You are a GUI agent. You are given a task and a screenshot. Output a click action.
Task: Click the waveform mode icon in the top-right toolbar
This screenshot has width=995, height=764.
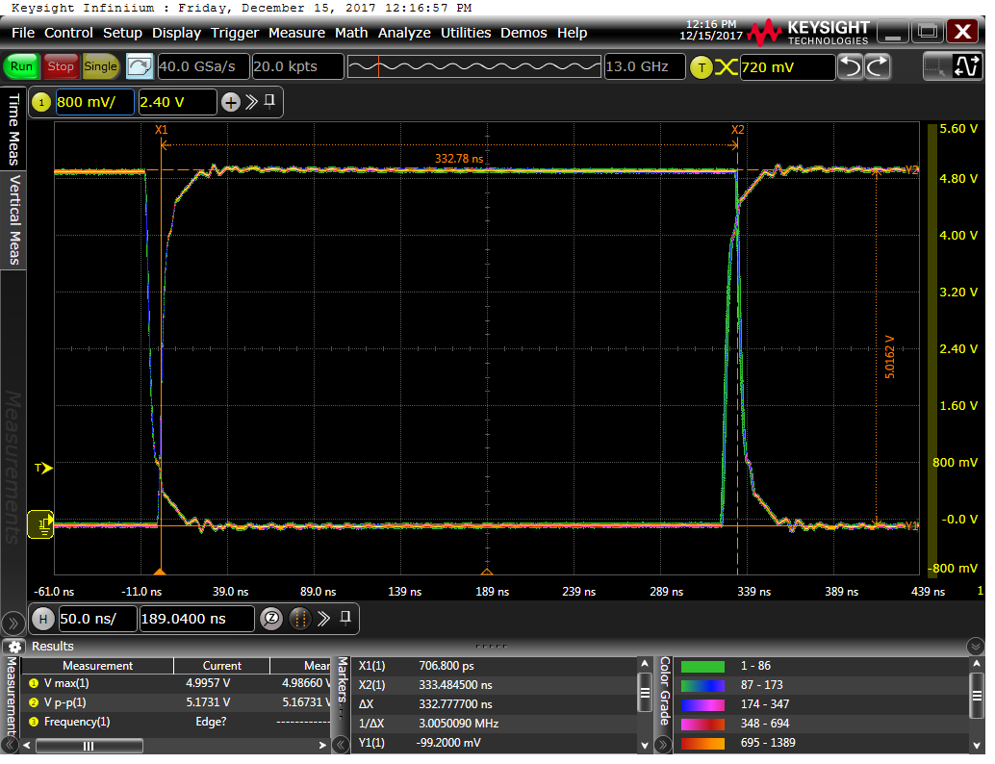(x=966, y=66)
